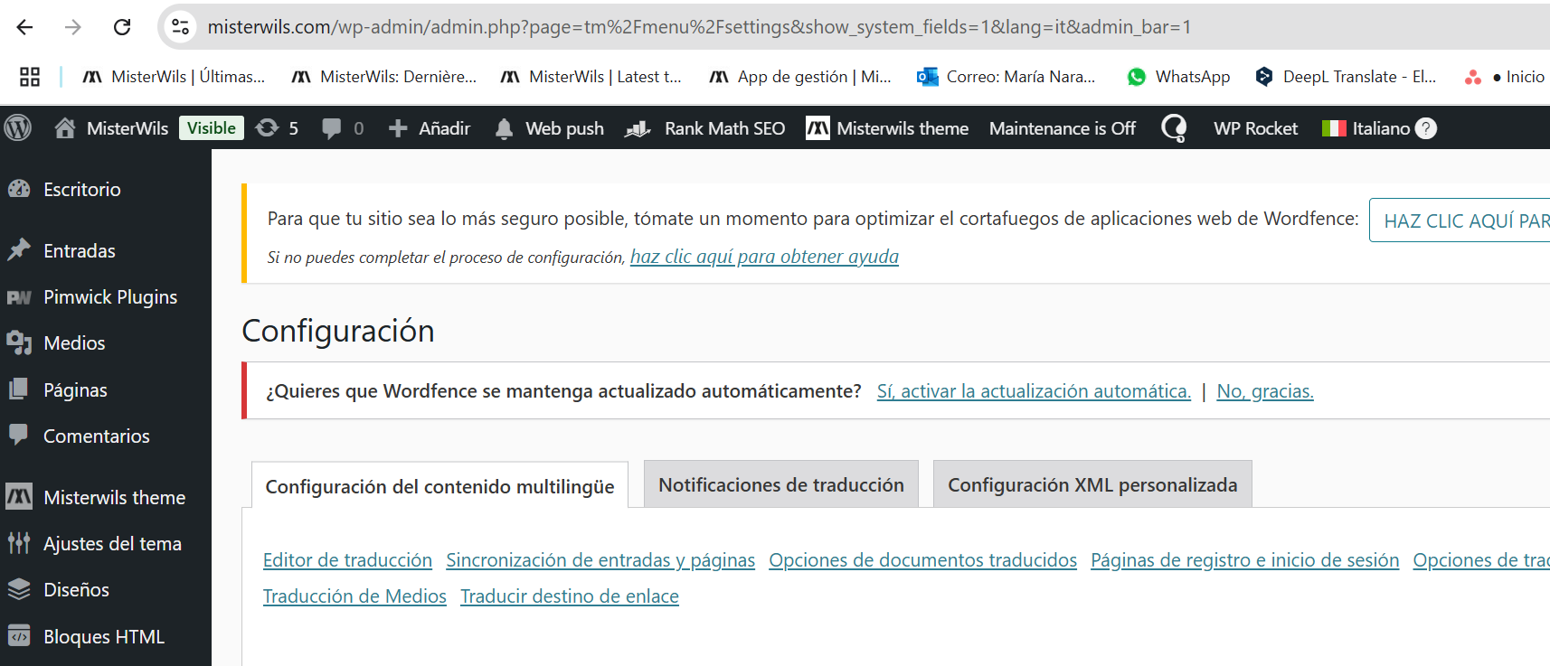Reload the page with refresh icon

[x=122, y=27]
